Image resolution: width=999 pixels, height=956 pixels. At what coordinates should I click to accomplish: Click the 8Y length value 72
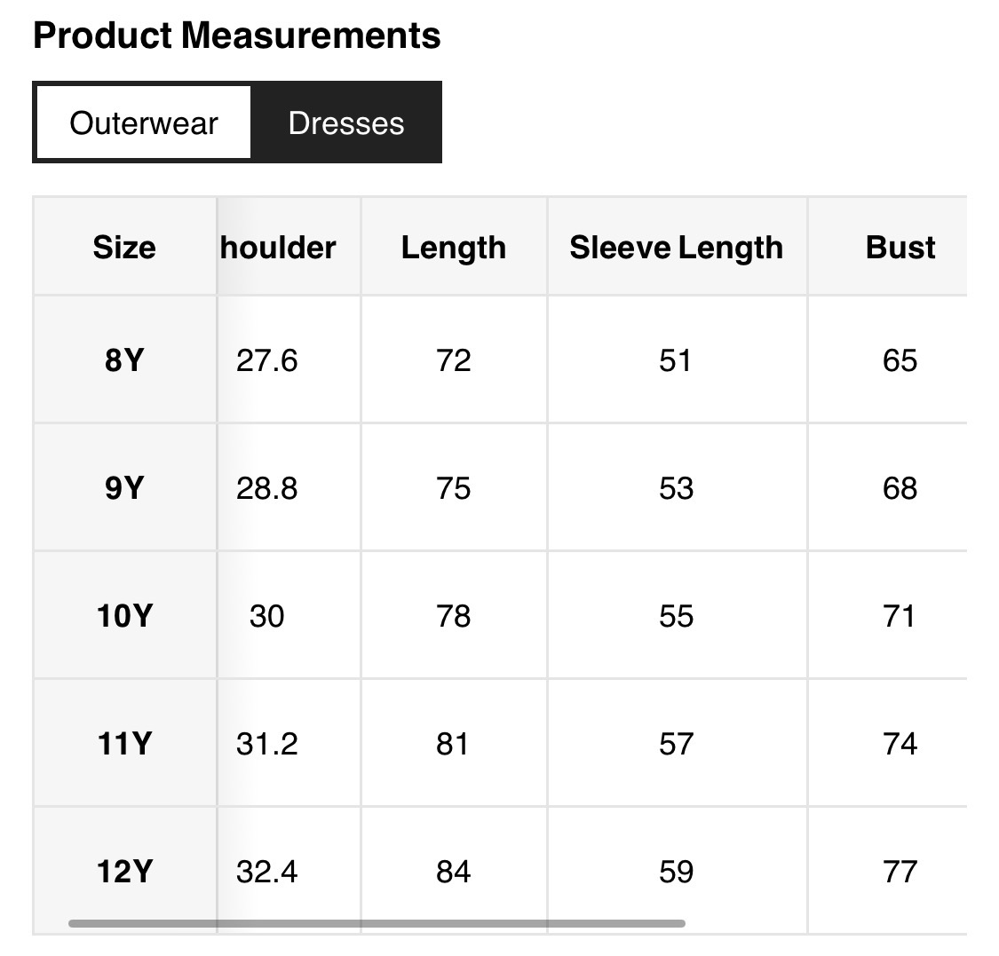coord(453,360)
